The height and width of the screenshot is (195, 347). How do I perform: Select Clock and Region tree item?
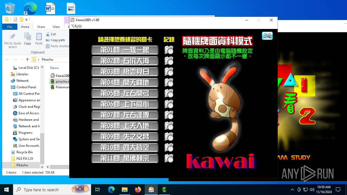pyautogui.click(x=27, y=107)
